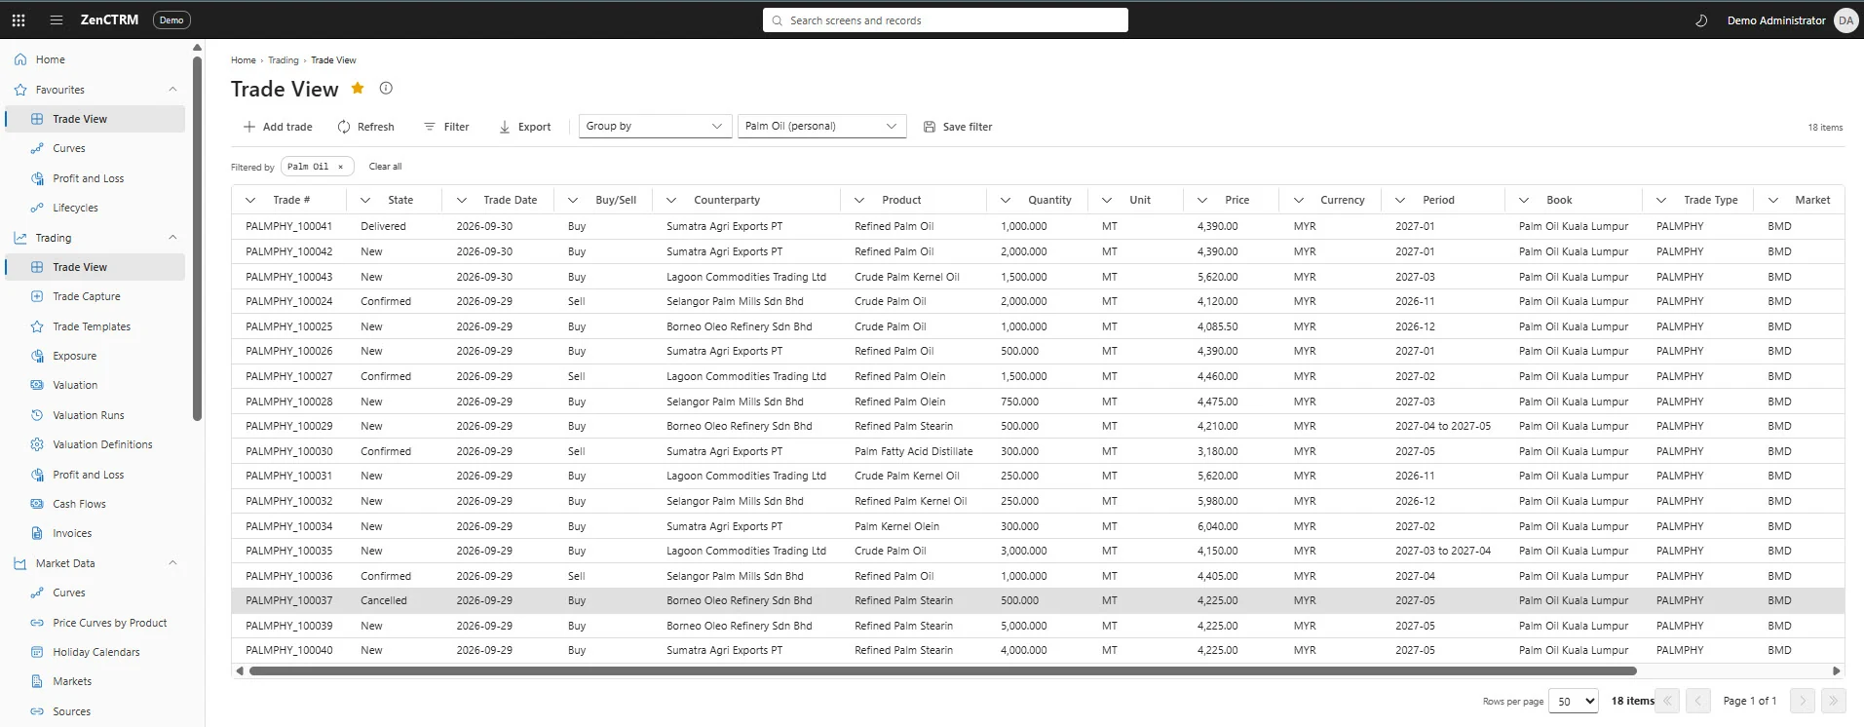Toggle the hamburger navigation menu
1864x727 pixels.
tap(57, 19)
